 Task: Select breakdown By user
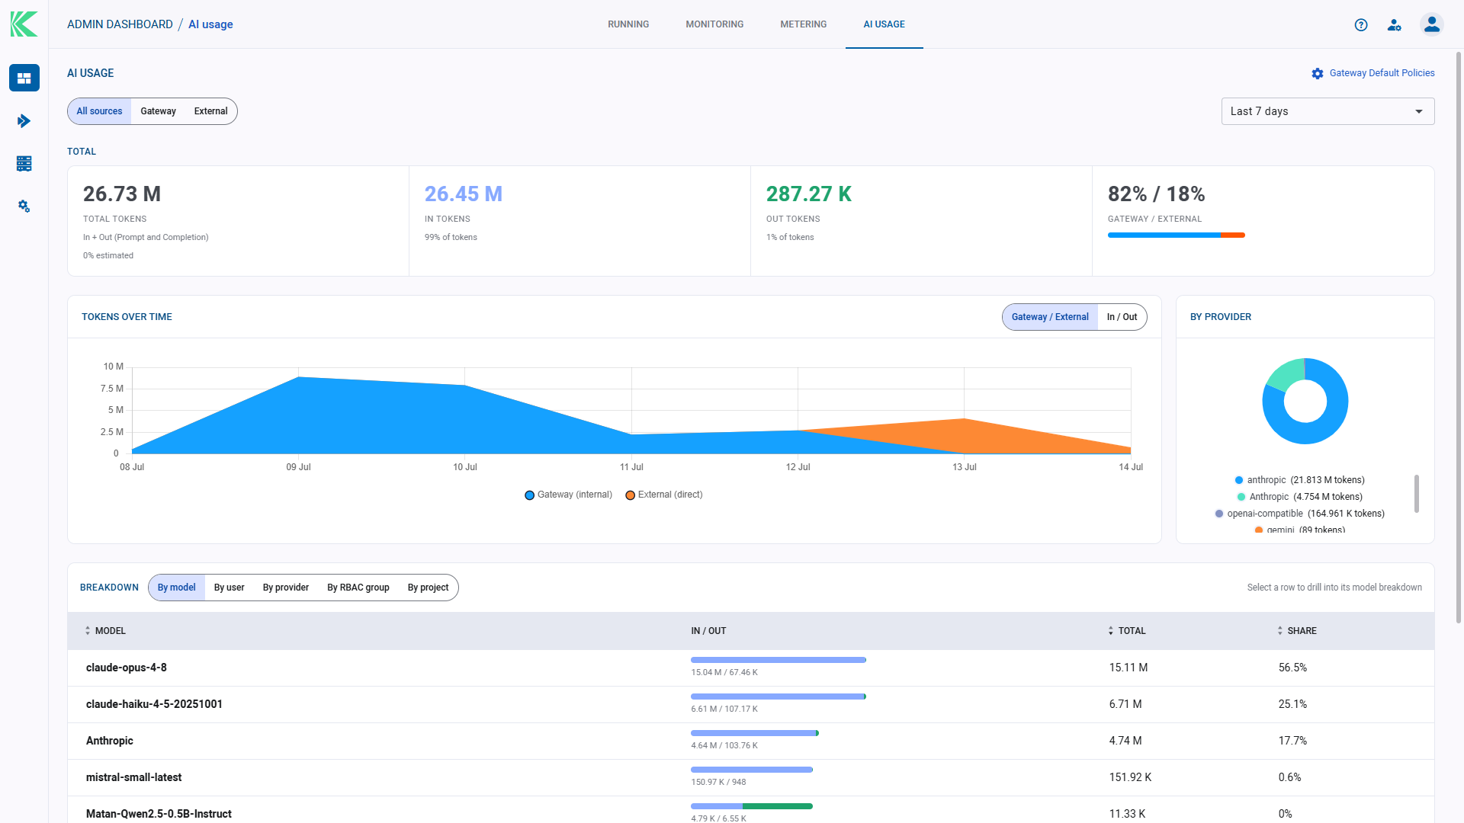click(x=230, y=588)
